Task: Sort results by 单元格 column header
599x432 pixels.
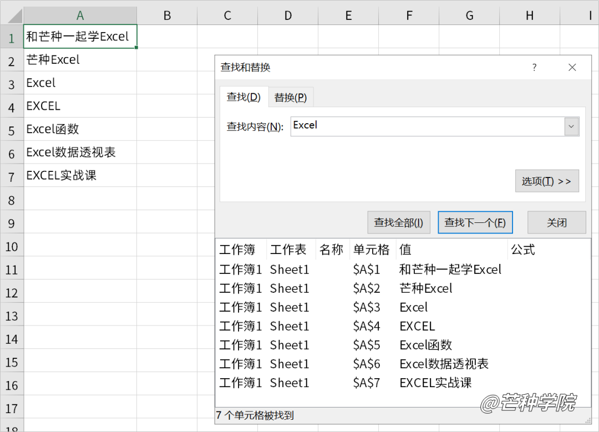Action: (372, 250)
